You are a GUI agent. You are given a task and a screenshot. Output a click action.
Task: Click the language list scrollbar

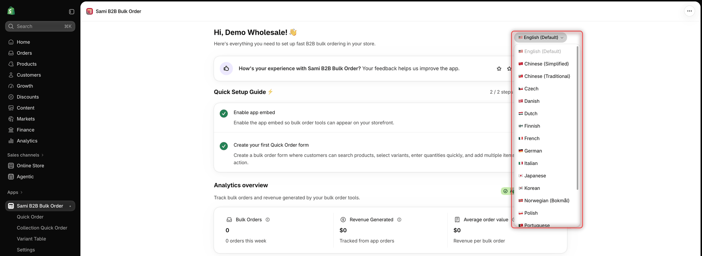coord(577,118)
